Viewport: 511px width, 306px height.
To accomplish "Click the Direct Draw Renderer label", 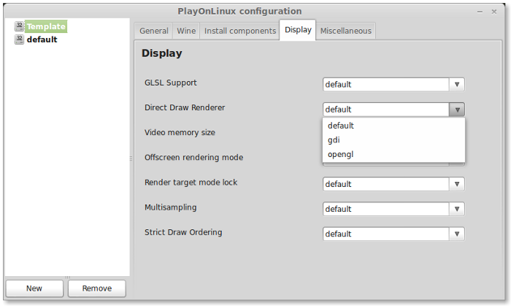I will pyautogui.click(x=185, y=107).
